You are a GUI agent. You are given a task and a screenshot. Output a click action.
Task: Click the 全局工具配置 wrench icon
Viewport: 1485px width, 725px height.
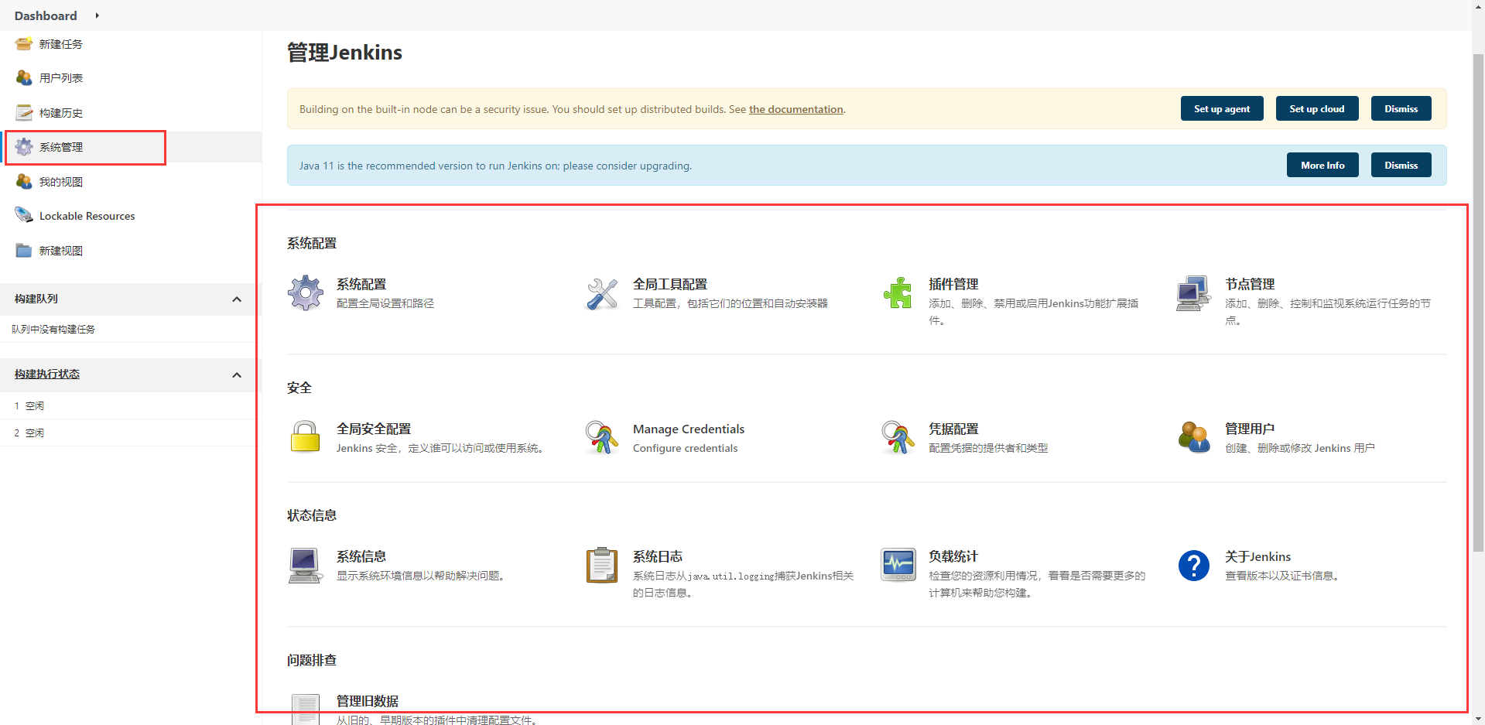coord(602,293)
